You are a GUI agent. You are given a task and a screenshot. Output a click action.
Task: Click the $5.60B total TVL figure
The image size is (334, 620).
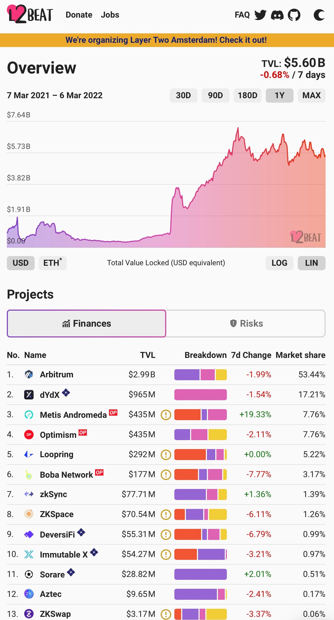coord(305,63)
